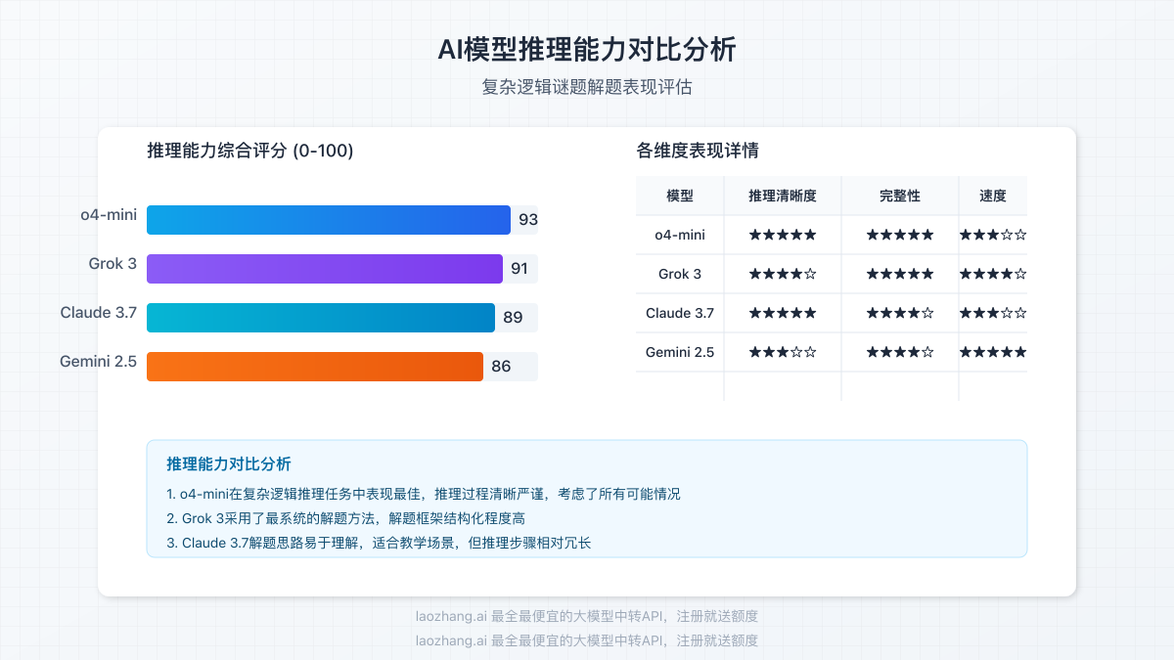
Task: Click the subtitle 复杂逻辑谜题解题表现评估
Action: [x=587, y=87]
